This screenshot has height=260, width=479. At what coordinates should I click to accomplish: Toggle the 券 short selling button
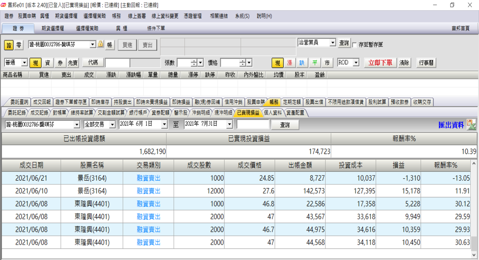60,63
